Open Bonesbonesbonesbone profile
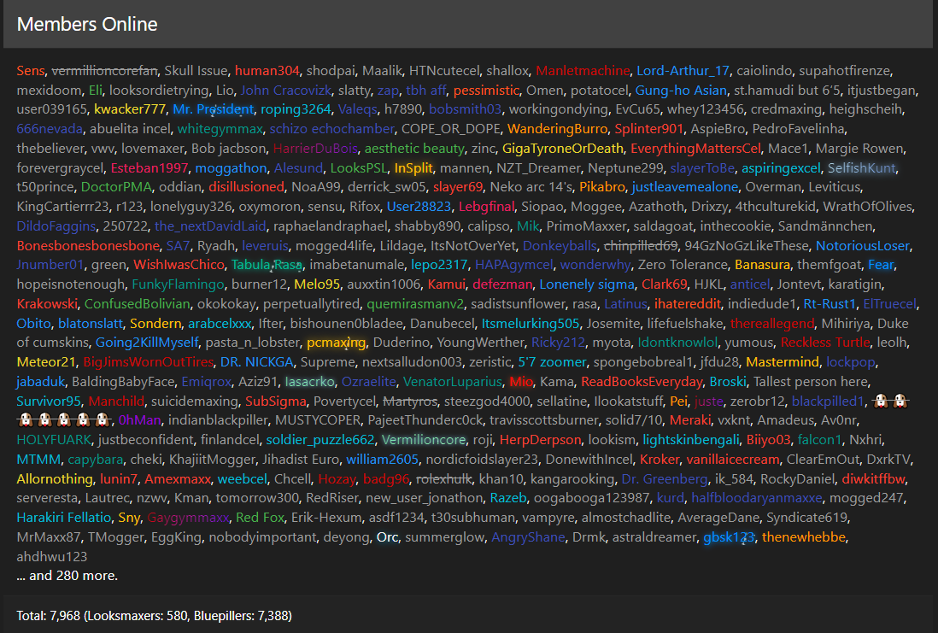 [x=88, y=246]
